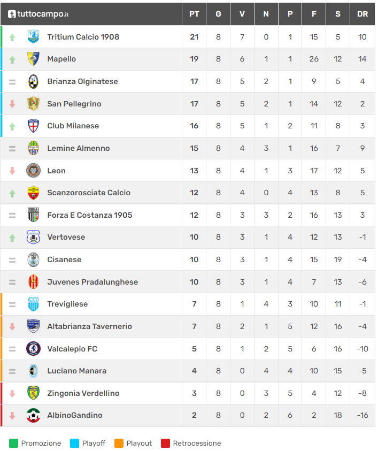Click the Club Milanese shield logo
The width and height of the screenshot is (378, 451).
[33, 126]
